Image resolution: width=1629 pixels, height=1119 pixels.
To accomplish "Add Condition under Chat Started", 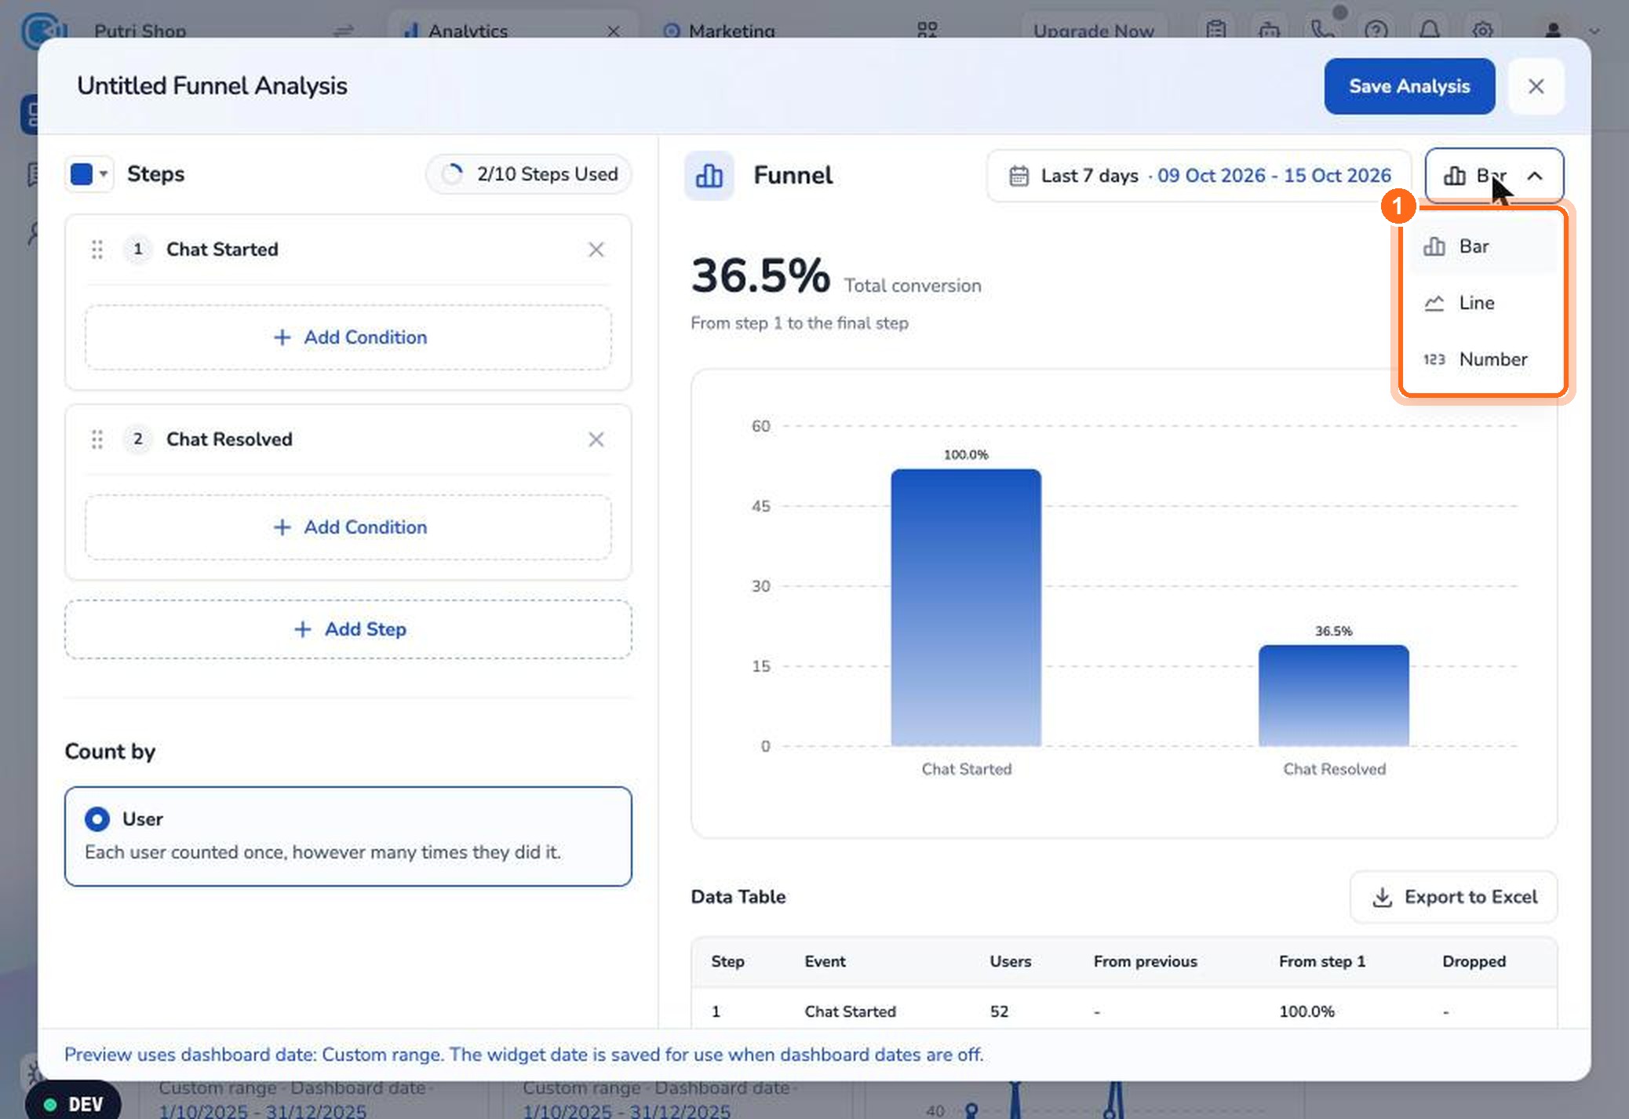I will pos(348,337).
